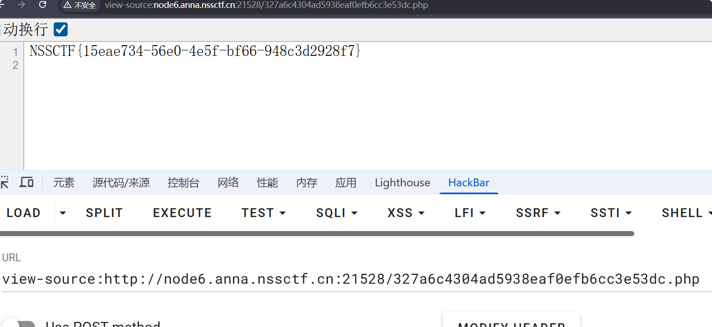Open the XSS payload dropdown
The width and height of the screenshot is (712, 327).
pyautogui.click(x=406, y=213)
